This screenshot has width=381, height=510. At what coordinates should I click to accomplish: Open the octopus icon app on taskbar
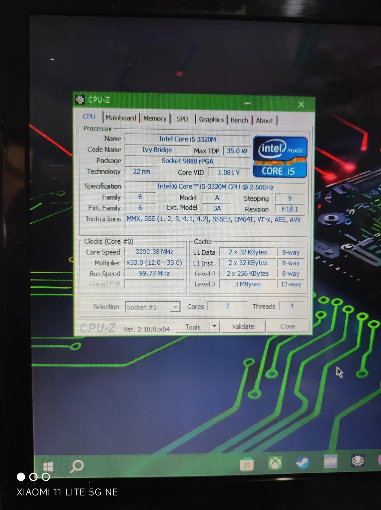(358, 461)
